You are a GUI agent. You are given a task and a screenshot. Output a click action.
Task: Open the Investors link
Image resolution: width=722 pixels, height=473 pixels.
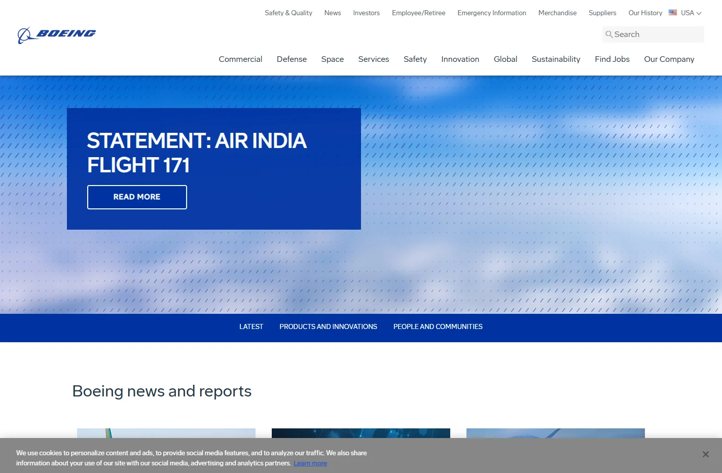(367, 13)
